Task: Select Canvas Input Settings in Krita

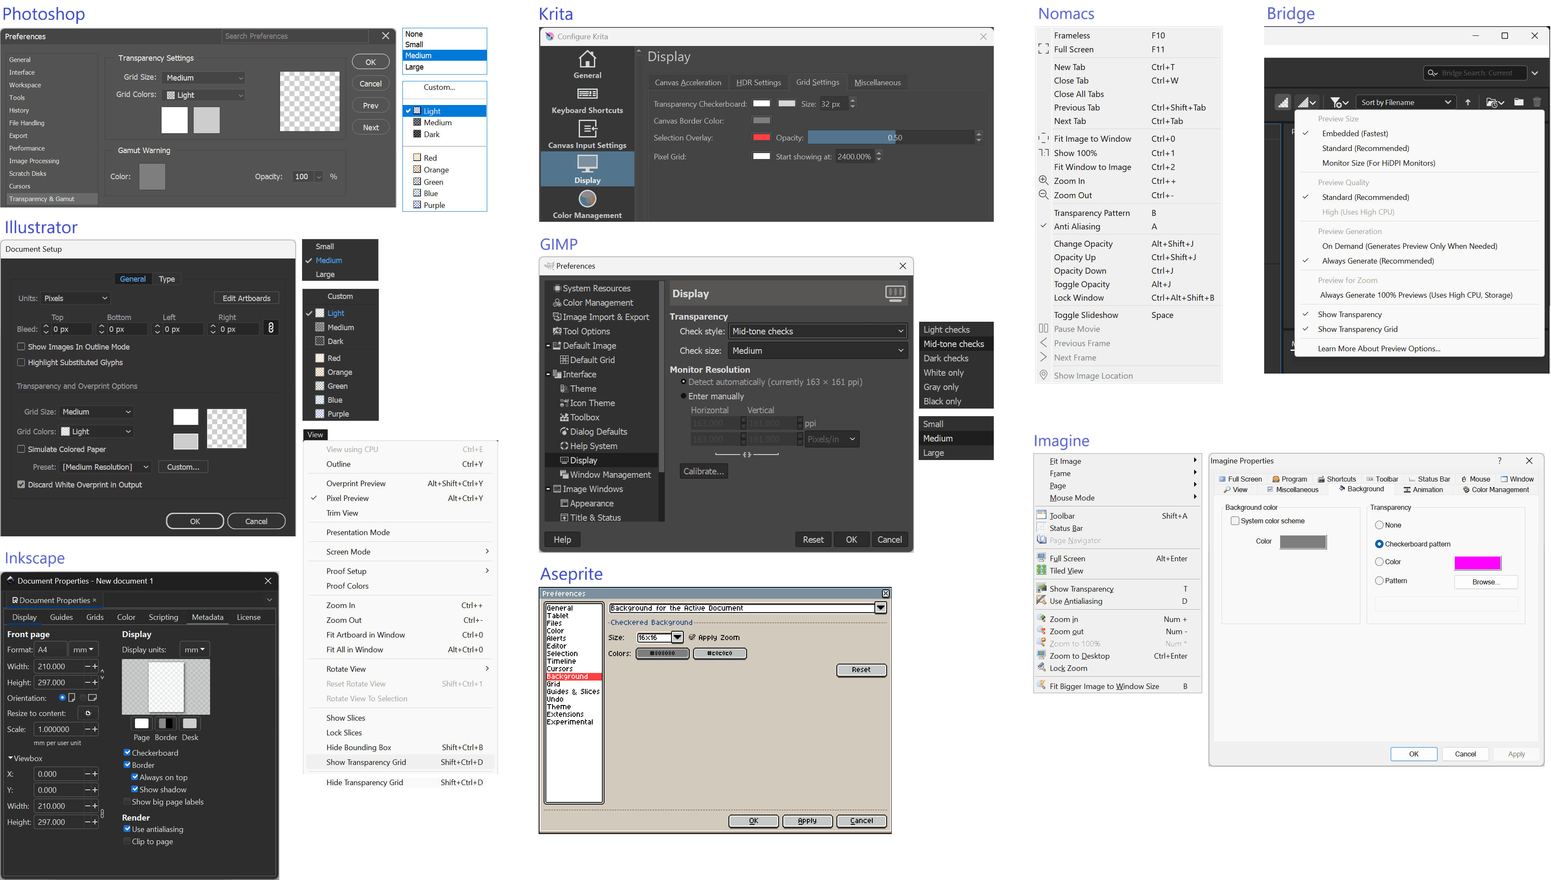Action: [x=587, y=134]
